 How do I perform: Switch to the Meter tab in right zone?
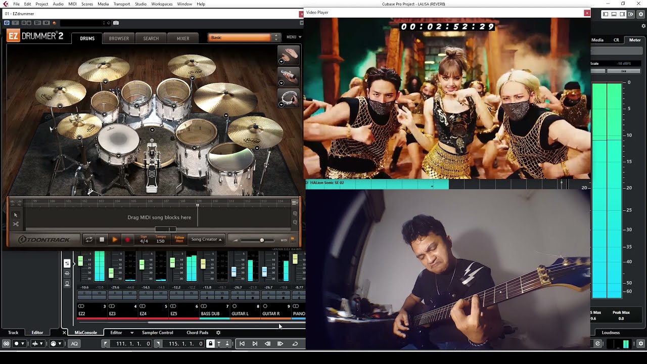click(x=635, y=40)
